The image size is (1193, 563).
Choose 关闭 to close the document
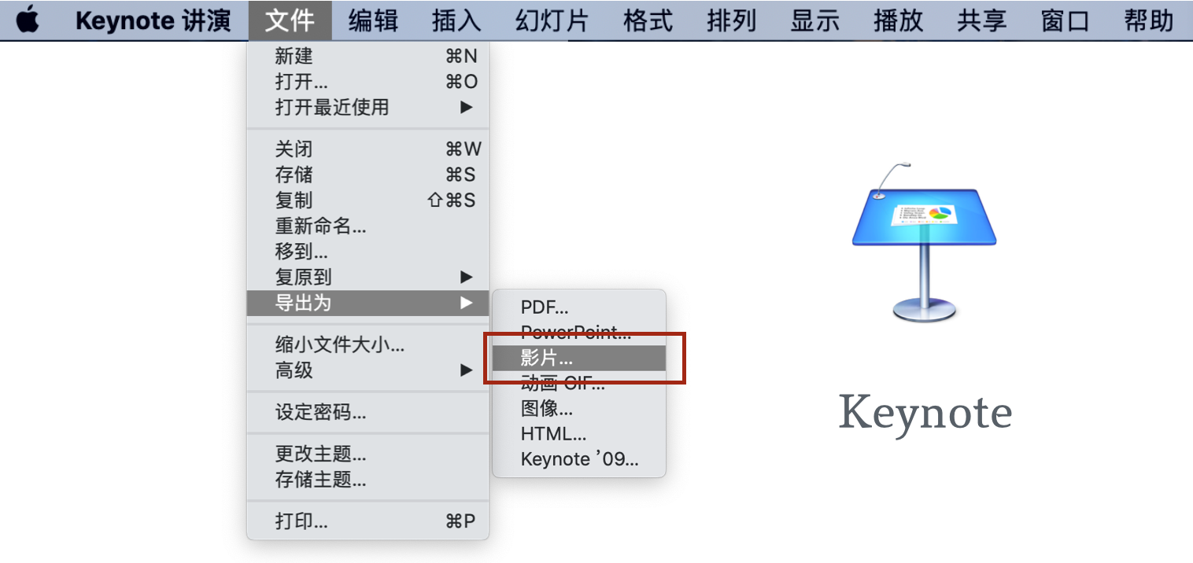(x=368, y=149)
